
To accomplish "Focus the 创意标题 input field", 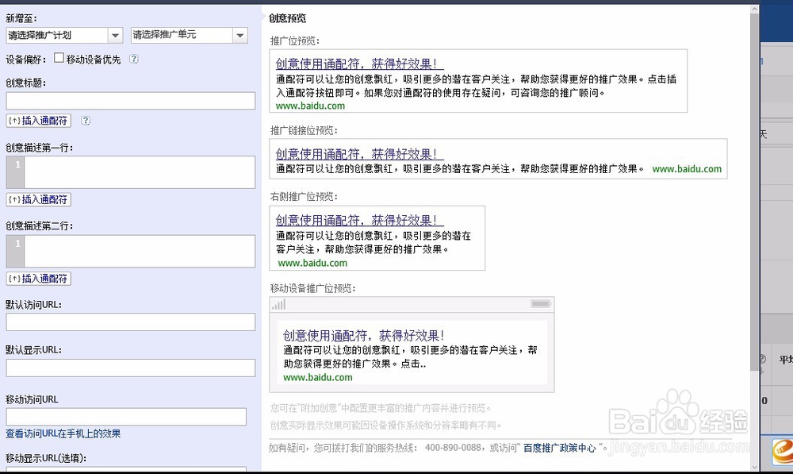I will tap(131, 101).
